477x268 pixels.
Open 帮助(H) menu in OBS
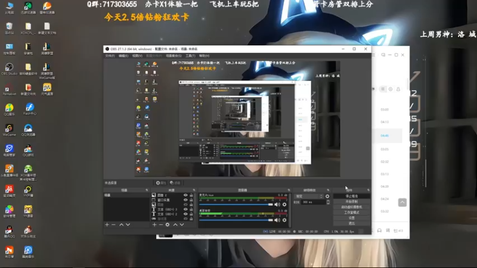click(x=204, y=56)
